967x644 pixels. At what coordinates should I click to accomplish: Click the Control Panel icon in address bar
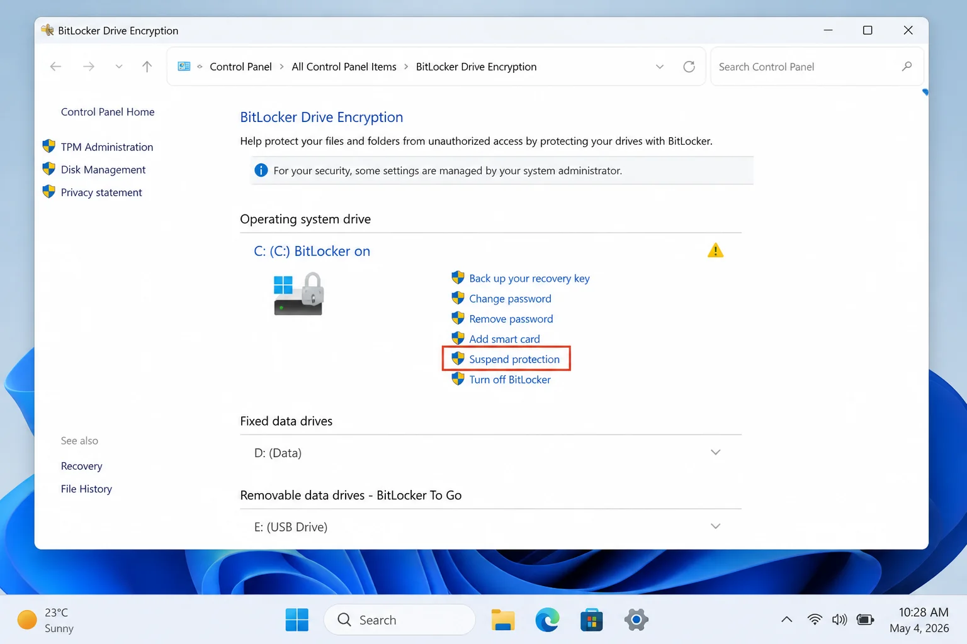(x=184, y=67)
